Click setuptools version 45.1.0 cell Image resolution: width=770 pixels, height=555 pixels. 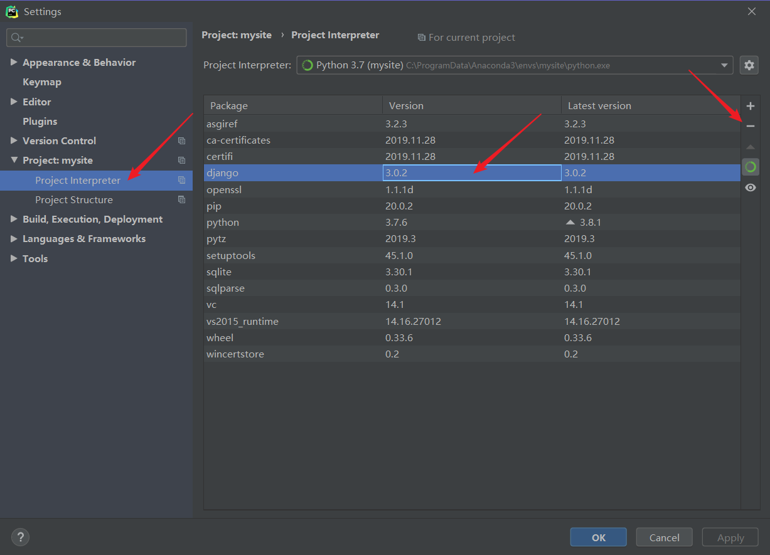(x=472, y=255)
